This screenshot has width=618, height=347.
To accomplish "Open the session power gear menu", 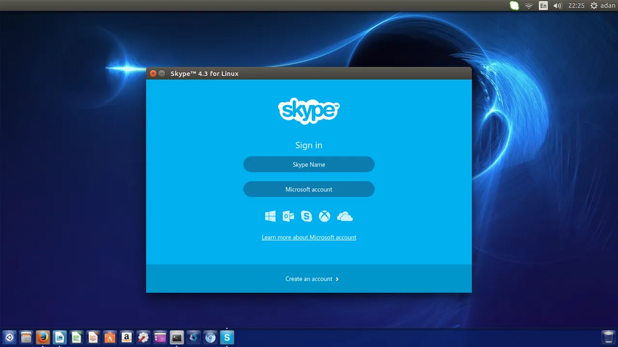I will click(x=594, y=6).
